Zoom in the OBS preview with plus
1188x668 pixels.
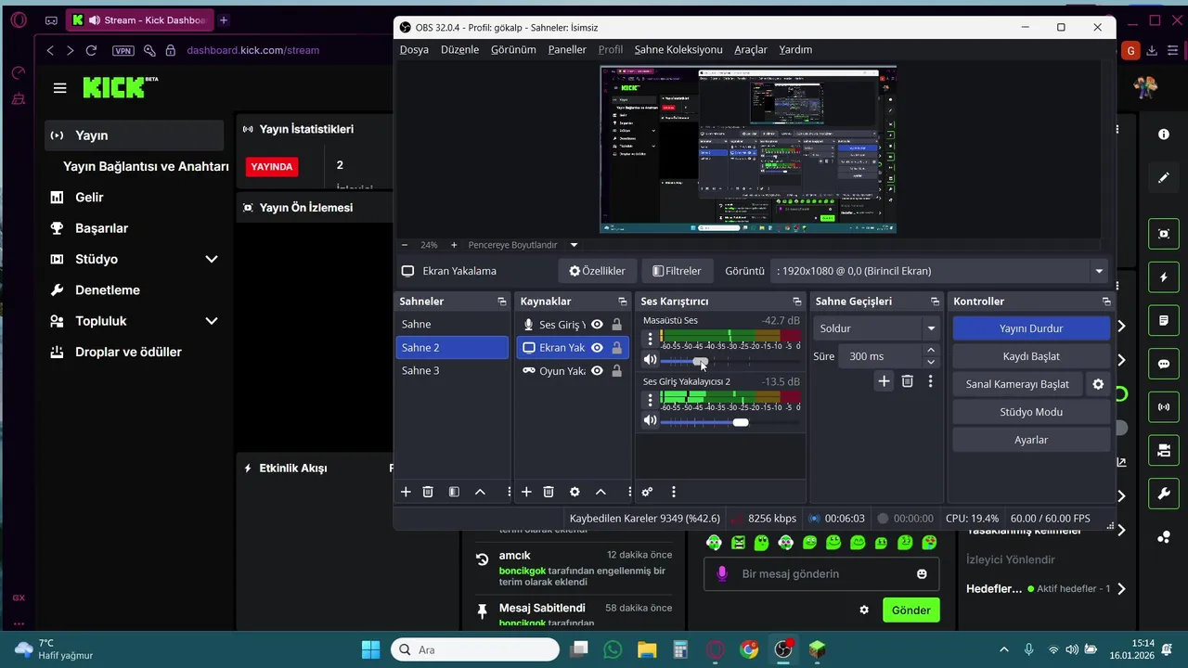[x=454, y=245]
